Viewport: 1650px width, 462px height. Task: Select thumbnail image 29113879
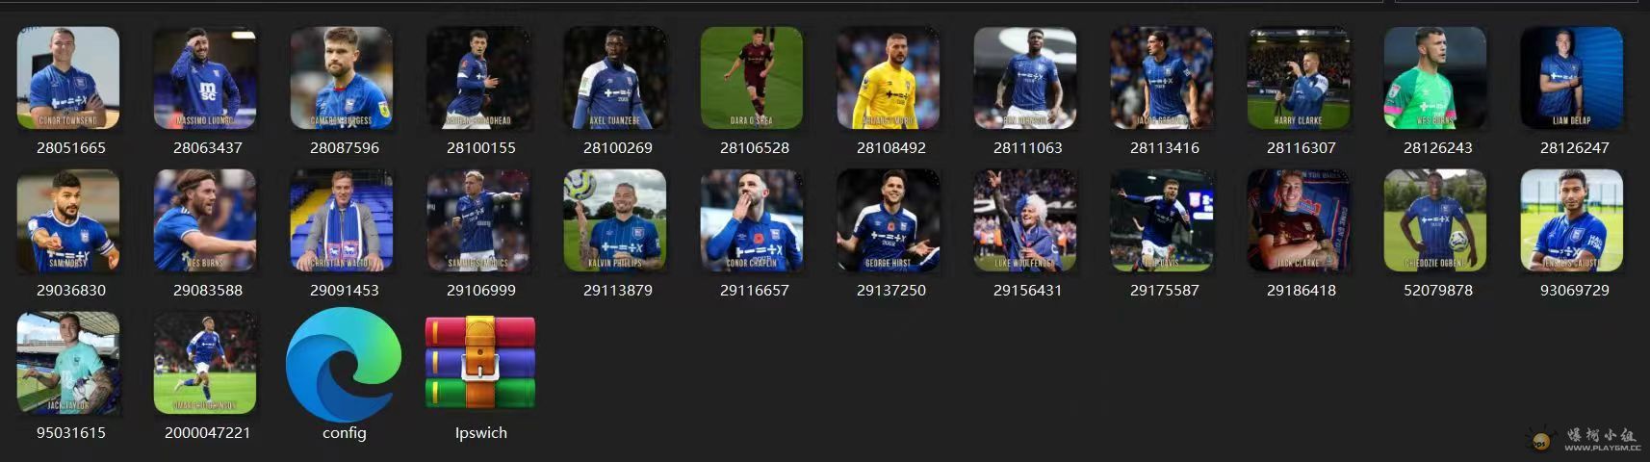[x=615, y=220]
